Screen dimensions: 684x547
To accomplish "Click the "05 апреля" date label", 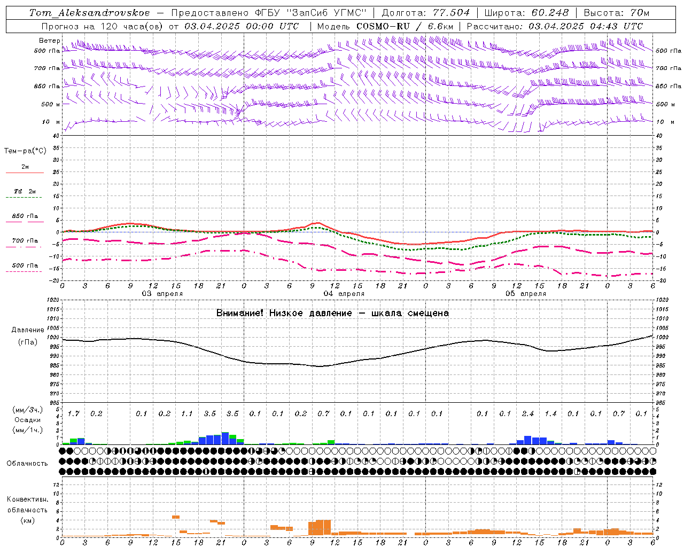I will click(x=526, y=294).
